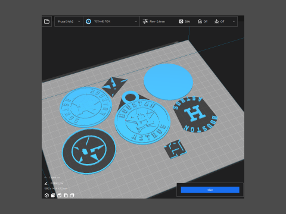Click the job name text field
The height and width of the screenshot is (214, 286).
[x=57, y=184]
